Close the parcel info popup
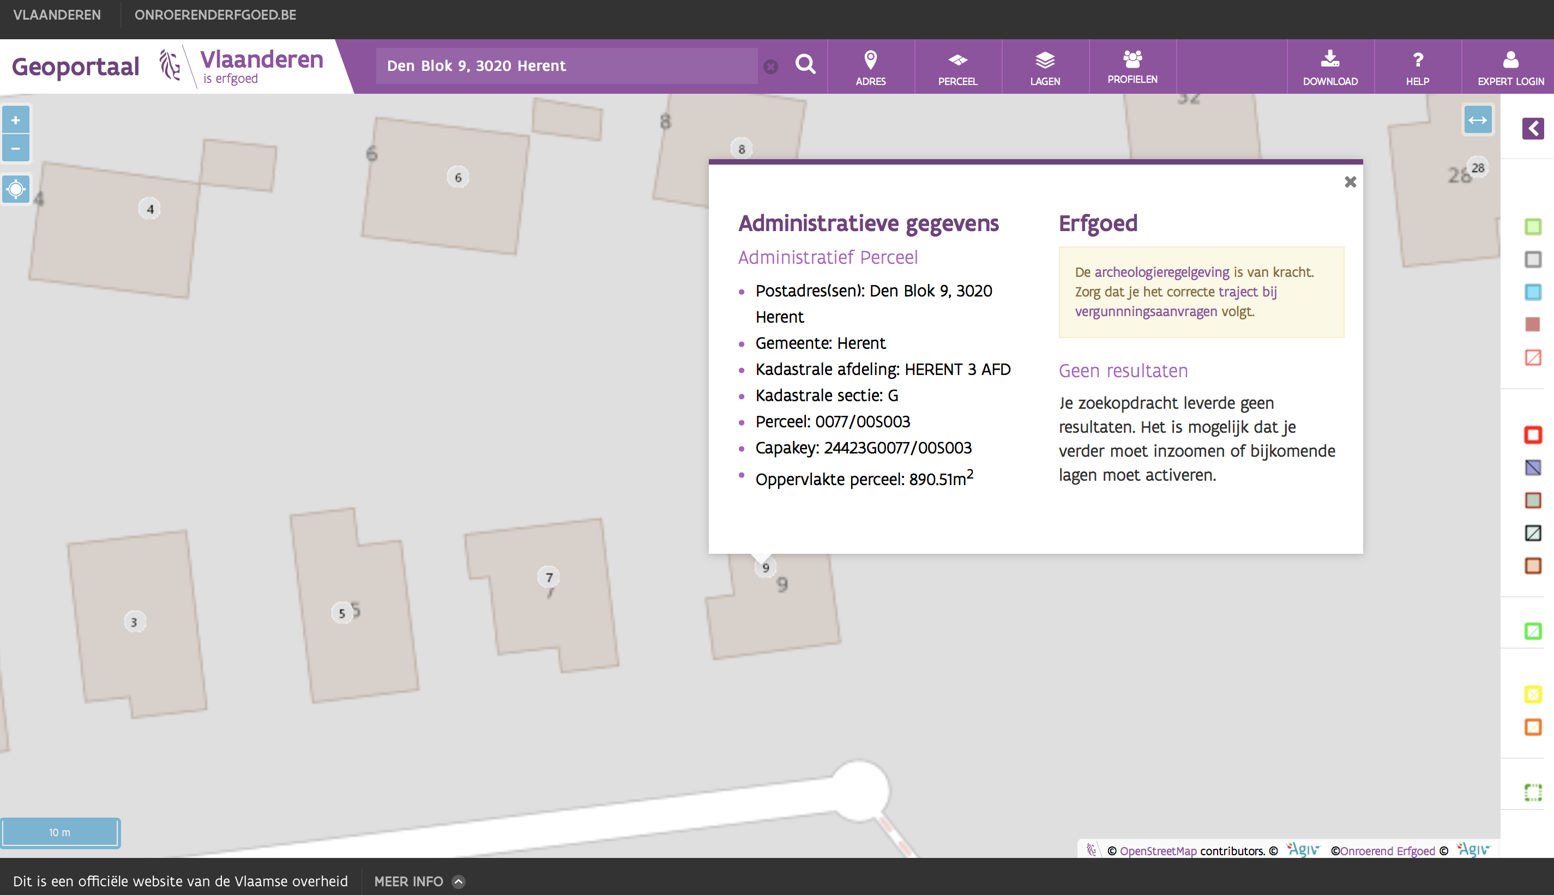This screenshot has height=895, width=1554. (1350, 182)
